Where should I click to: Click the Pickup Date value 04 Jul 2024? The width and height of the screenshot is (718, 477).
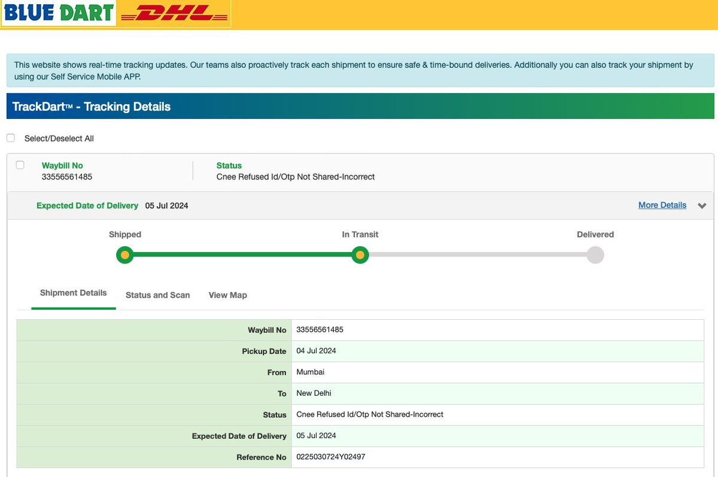(x=316, y=351)
